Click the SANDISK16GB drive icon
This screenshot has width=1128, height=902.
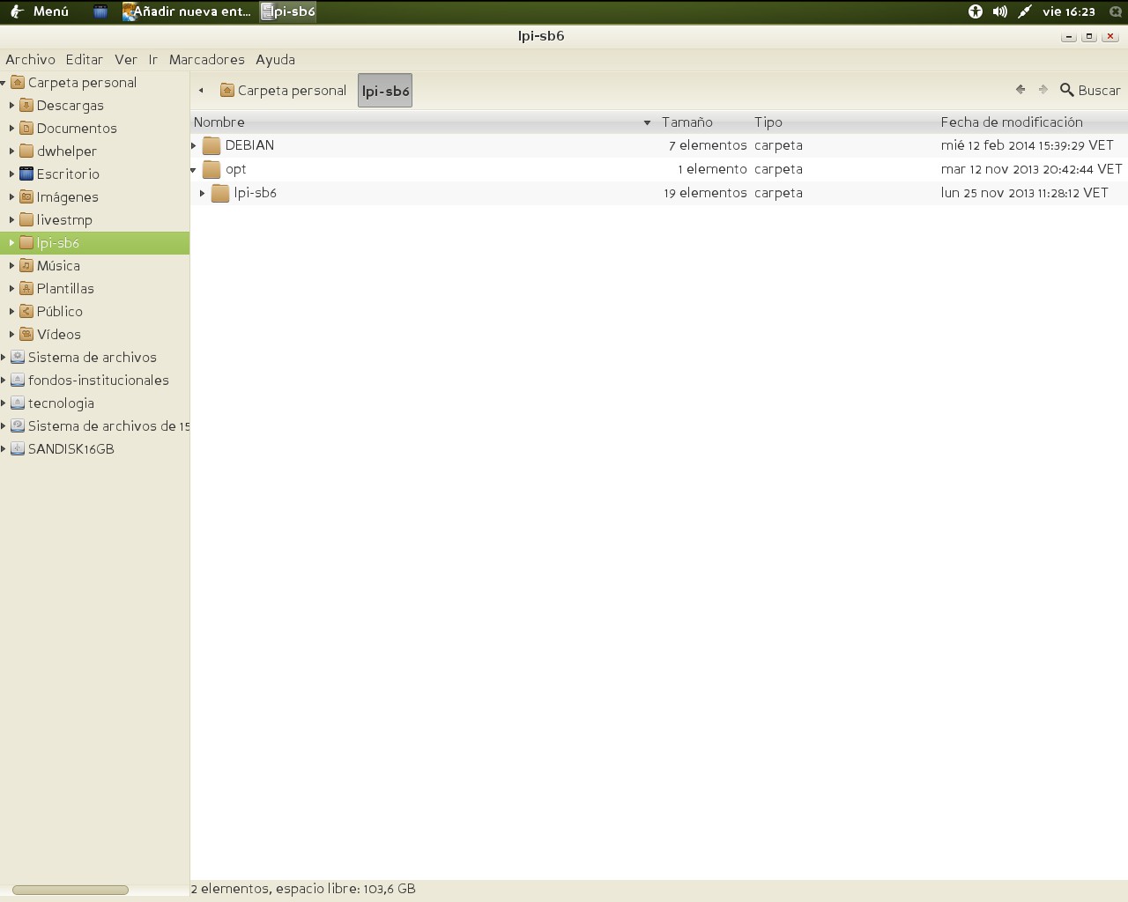pyautogui.click(x=18, y=449)
